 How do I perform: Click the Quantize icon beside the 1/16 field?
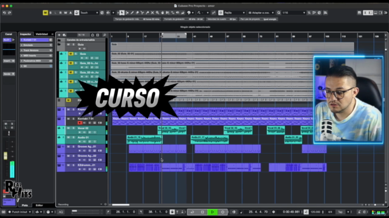pyautogui.click(x=278, y=13)
